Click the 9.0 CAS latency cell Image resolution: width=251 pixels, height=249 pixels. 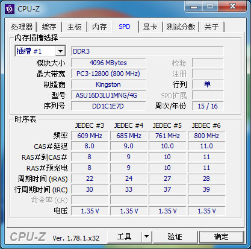[129, 146]
